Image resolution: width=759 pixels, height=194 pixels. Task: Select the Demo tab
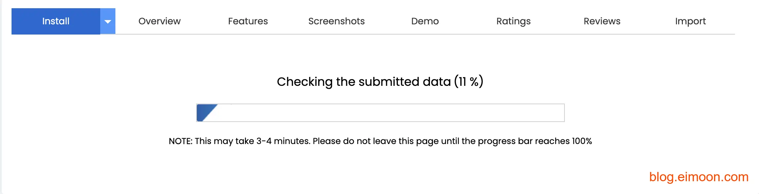pyautogui.click(x=425, y=21)
